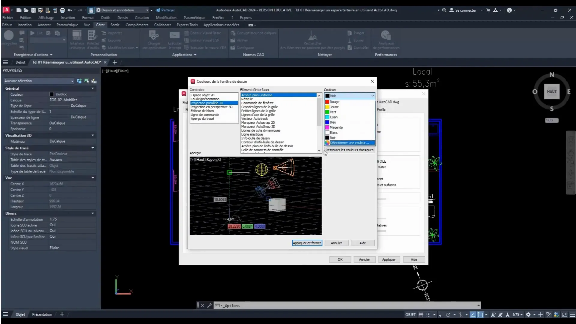Toggle 2D object snap in status bar
This screenshot has width=576, height=324.
480,315
